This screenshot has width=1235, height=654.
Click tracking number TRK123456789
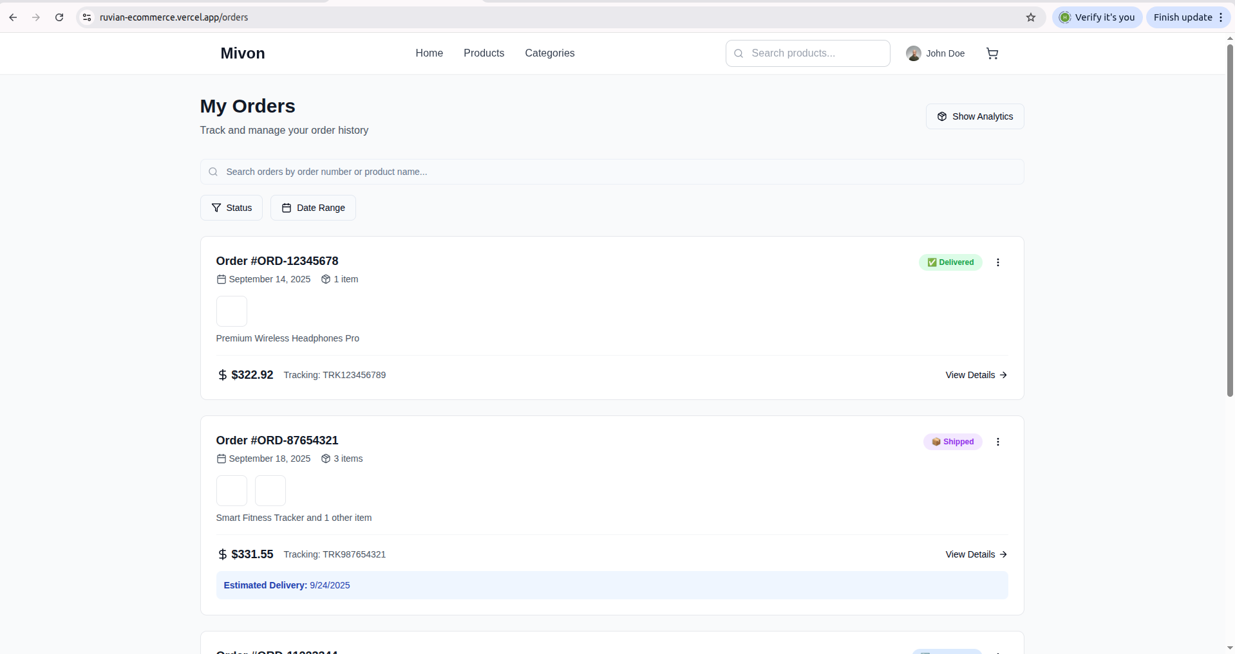[354, 375]
